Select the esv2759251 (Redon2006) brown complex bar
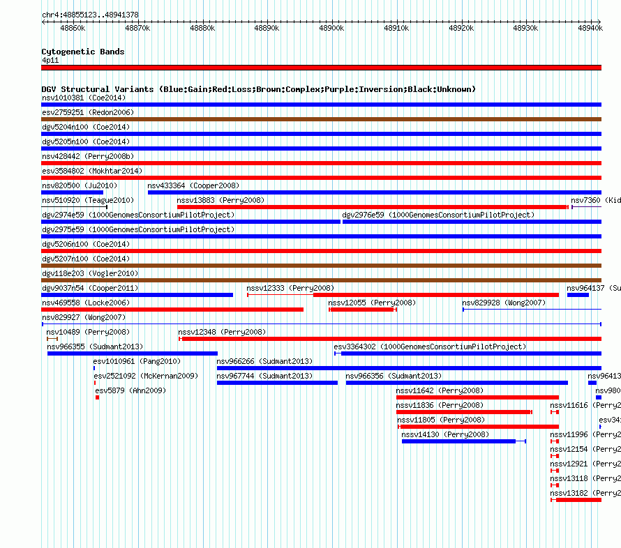This screenshot has width=621, height=548. [321, 119]
